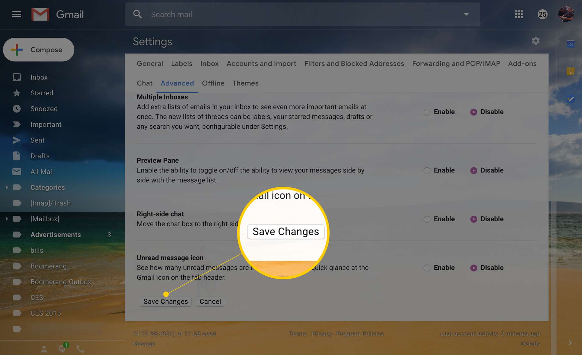Switch to the General settings tab
Image resolution: width=582 pixels, height=355 pixels.
150,63
